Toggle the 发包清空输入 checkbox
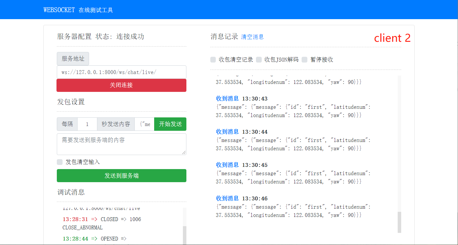The width and height of the screenshot is (458, 245). pyautogui.click(x=60, y=162)
